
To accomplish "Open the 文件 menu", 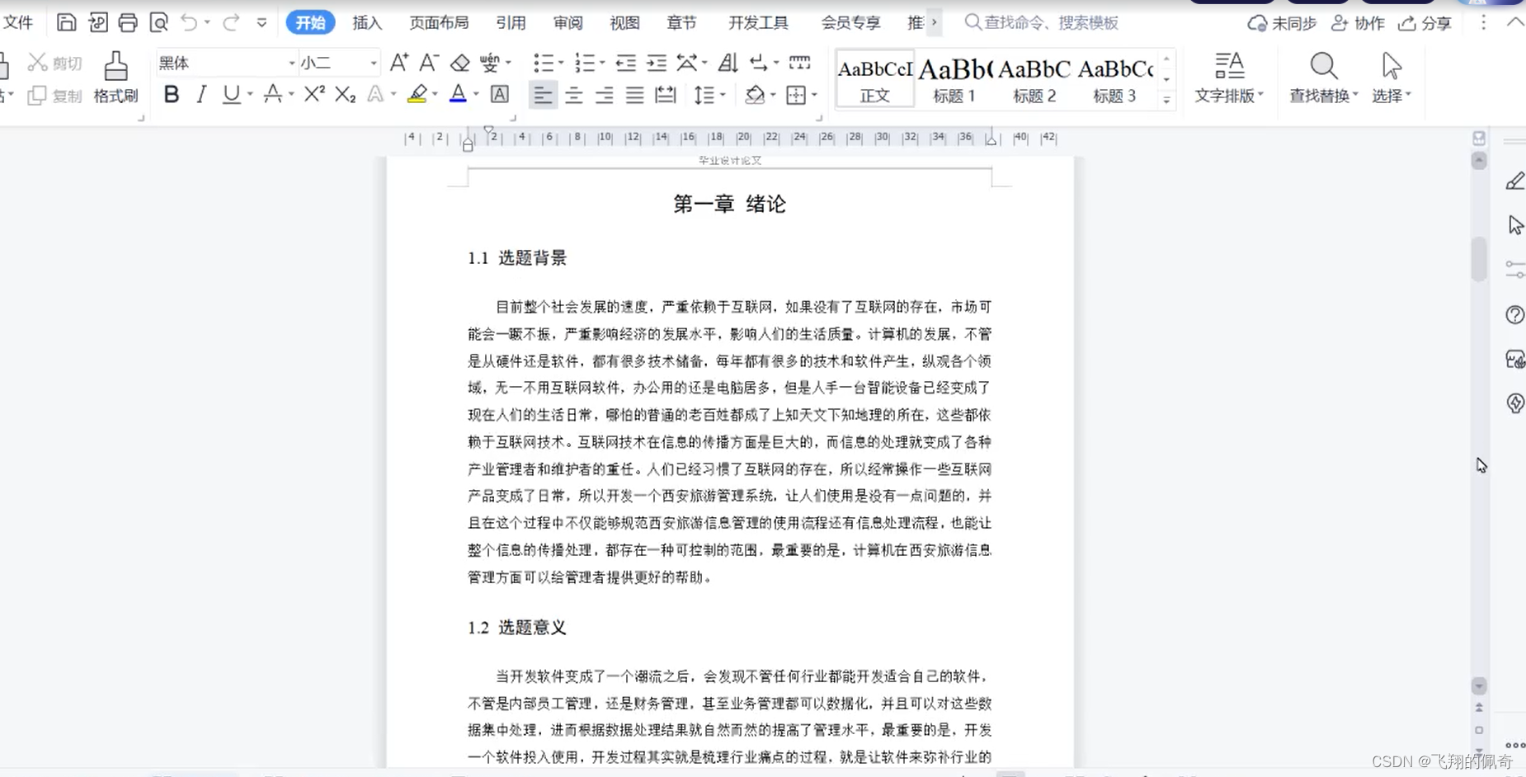I will point(18,22).
